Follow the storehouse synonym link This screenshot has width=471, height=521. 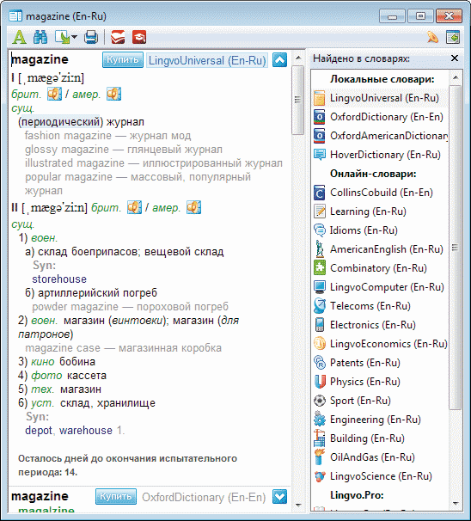tap(59, 279)
